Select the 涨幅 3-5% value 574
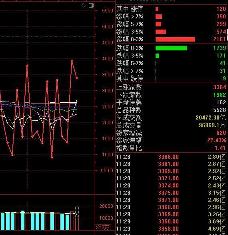This screenshot has width=228, height=235. tap(221, 32)
